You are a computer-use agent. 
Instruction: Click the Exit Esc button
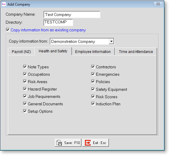[96, 143]
